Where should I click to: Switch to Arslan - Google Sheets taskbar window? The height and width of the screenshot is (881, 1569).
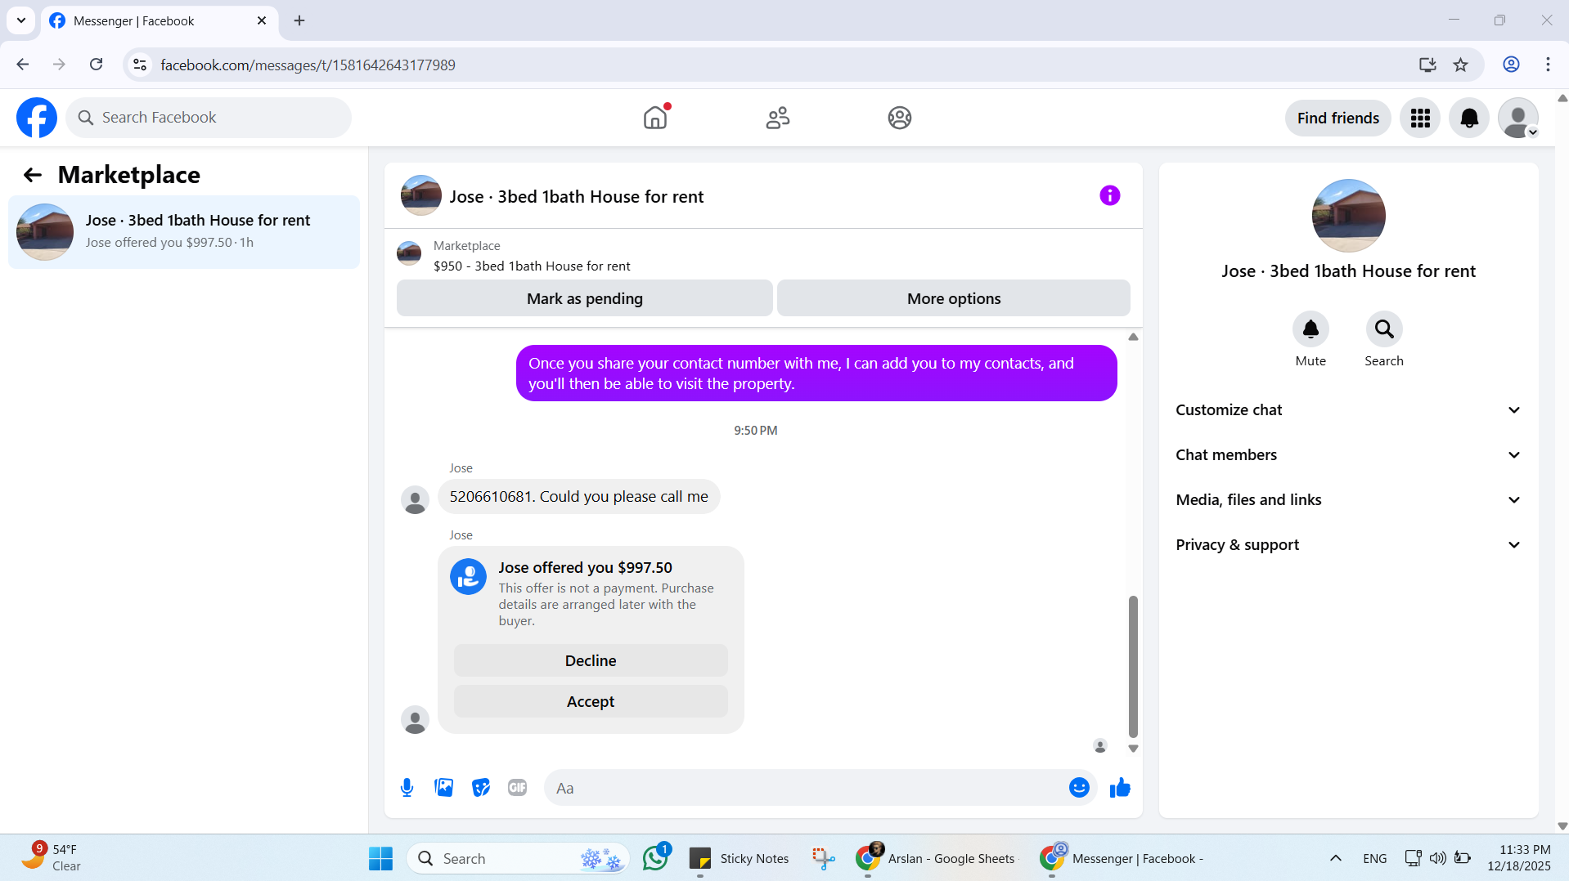point(935,858)
